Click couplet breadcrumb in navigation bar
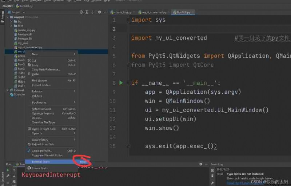This screenshot has height=186, width=291. pyautogui.click(x=7, y=6)
